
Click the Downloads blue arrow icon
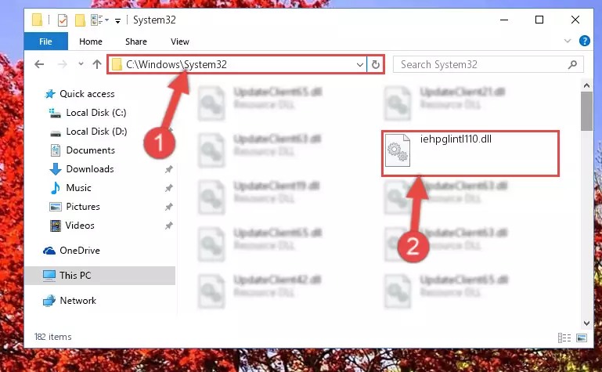pyautogui.click(x=56, y=169)
